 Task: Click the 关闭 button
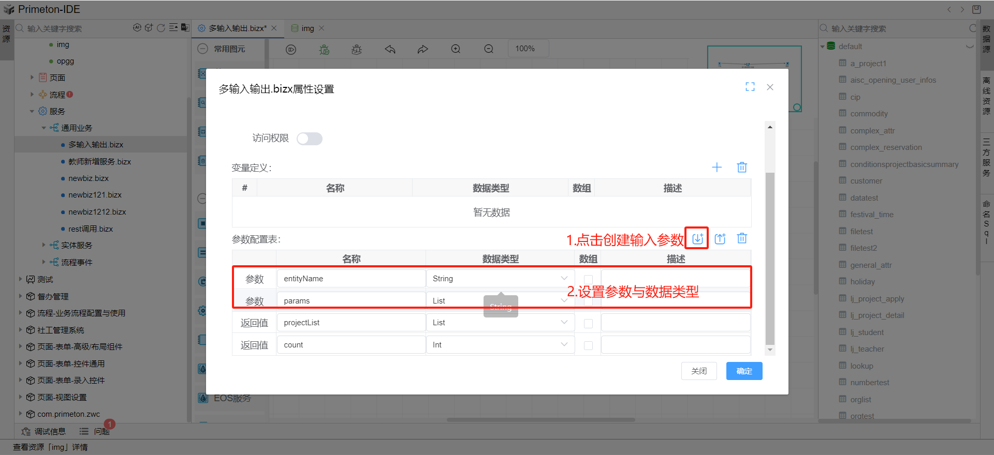(699, 371)
